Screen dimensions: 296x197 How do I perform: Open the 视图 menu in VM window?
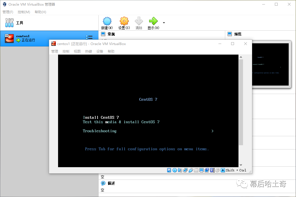pyautogui.click(x=77, y=51)
